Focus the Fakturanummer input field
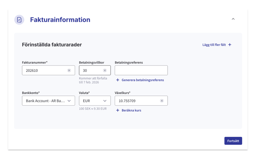 tap(44, 71)
